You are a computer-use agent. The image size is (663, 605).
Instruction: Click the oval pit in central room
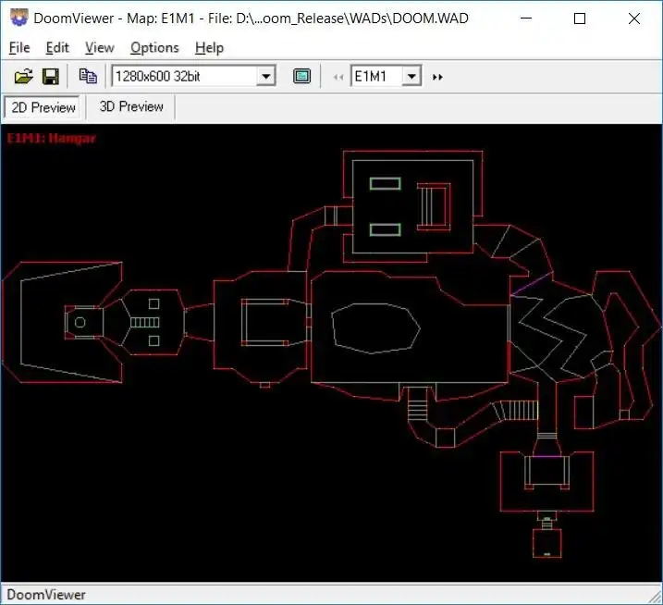tap(375, 328)
